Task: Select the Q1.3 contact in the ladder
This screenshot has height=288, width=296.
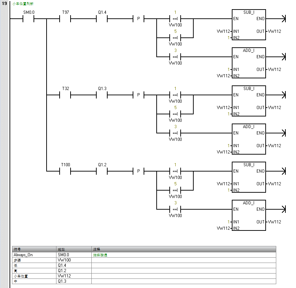Action: [x=102, y=95]
